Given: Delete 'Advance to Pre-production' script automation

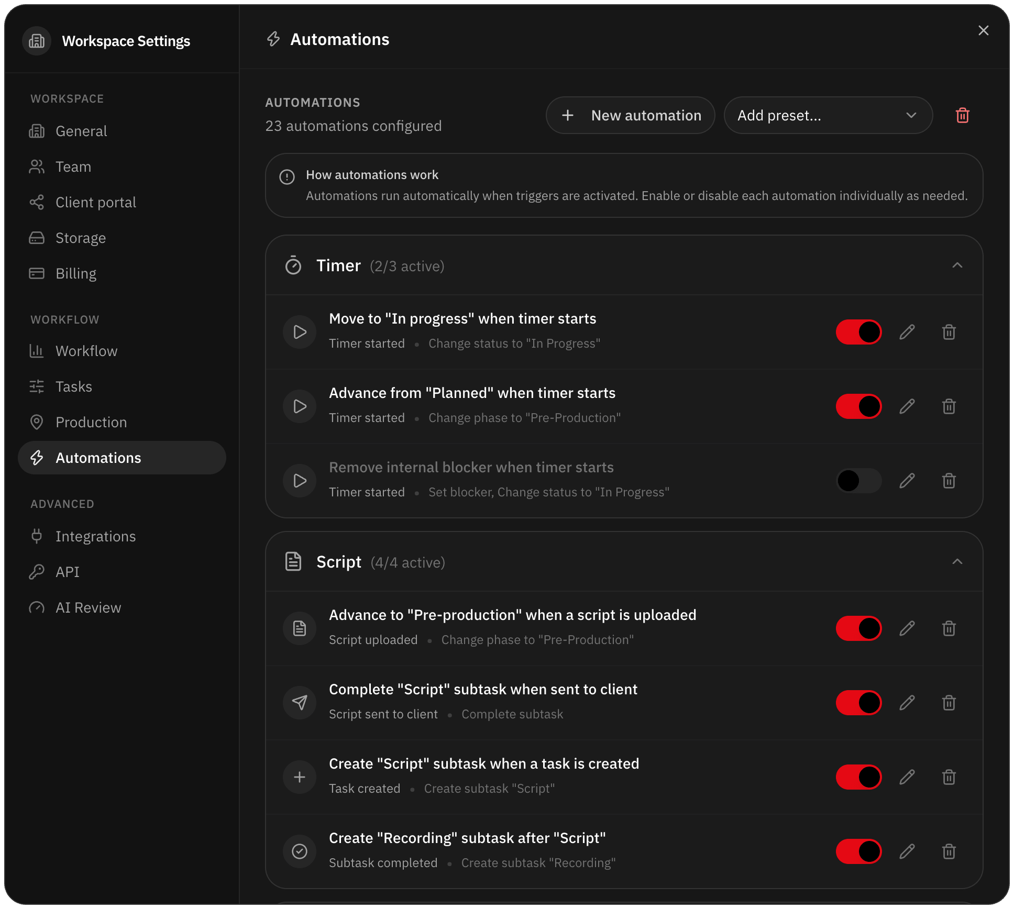Looking at the screenshot, I should (x=949, y=628).
